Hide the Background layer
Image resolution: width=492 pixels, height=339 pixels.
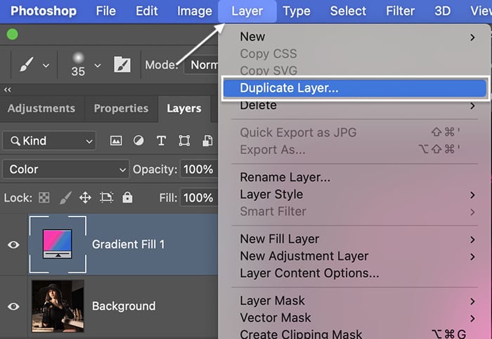point(13,306)
